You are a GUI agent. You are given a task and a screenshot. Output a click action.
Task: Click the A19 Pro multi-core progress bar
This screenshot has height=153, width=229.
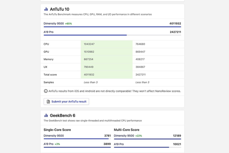tap(147, 147)
